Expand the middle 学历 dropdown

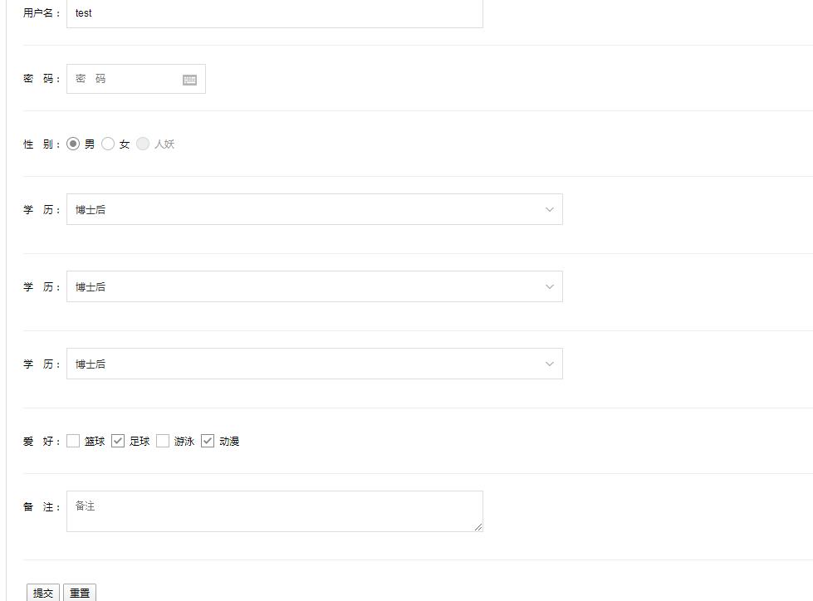pyautogui.click(x=314, y=286)
